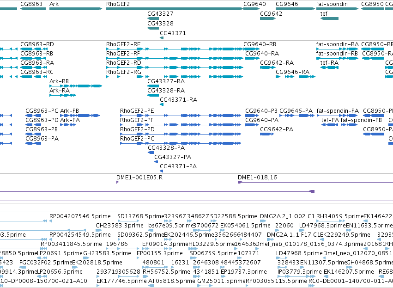This screenshot has width=393, height=288.
Task: Click EST label SD22588.5prime
Action: (234, 216)
